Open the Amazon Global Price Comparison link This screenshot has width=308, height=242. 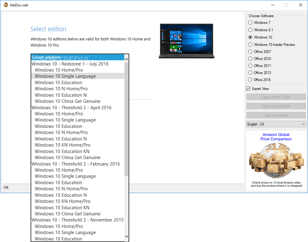click(276, 137)
